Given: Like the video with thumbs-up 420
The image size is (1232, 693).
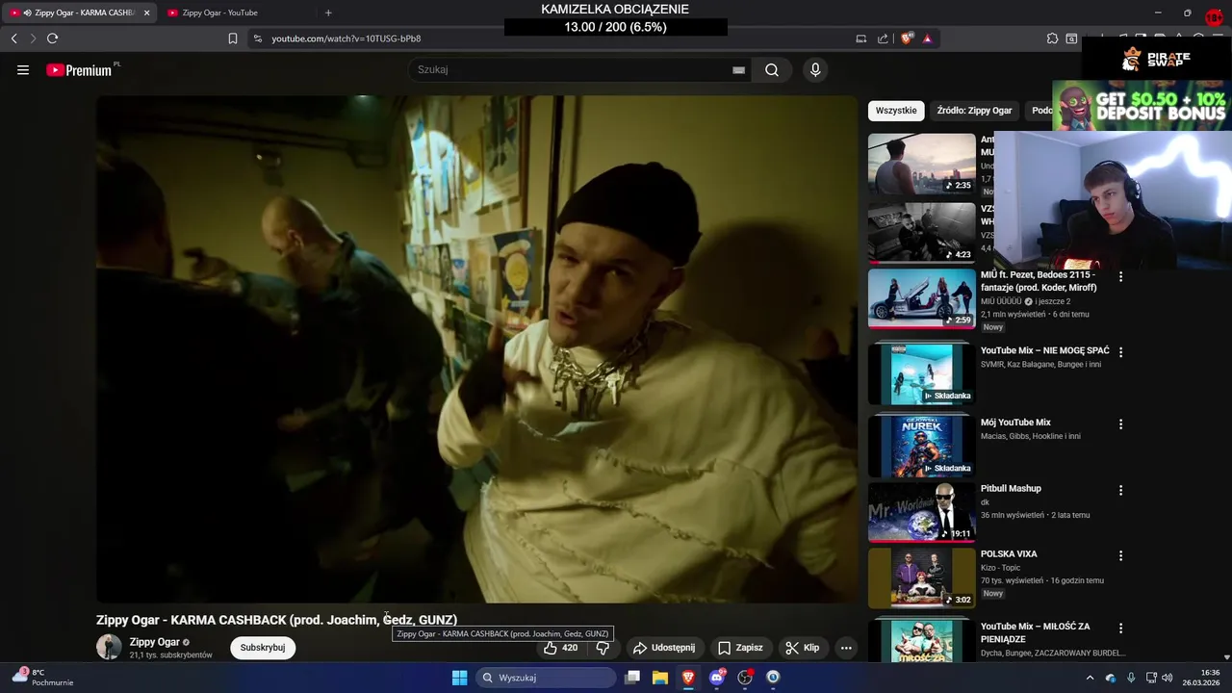Looking at the screenshot, I should point(561,648).
